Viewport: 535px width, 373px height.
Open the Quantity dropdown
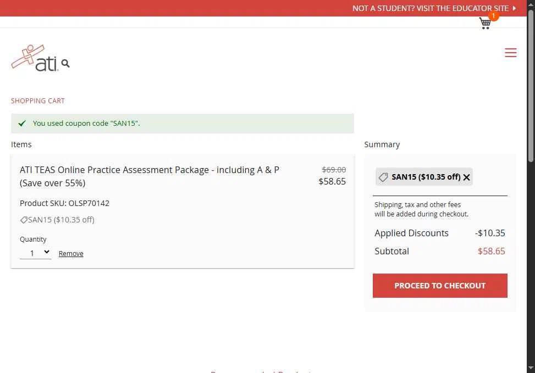pyautogui.click(x=36, y=253)
